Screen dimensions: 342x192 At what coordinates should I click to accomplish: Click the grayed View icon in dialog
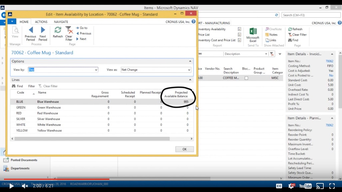click(x=15, y=32)
